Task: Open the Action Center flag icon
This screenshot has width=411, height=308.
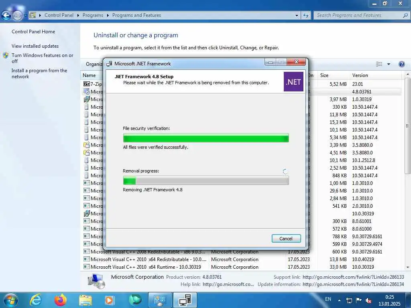Action: click(359, 300)
